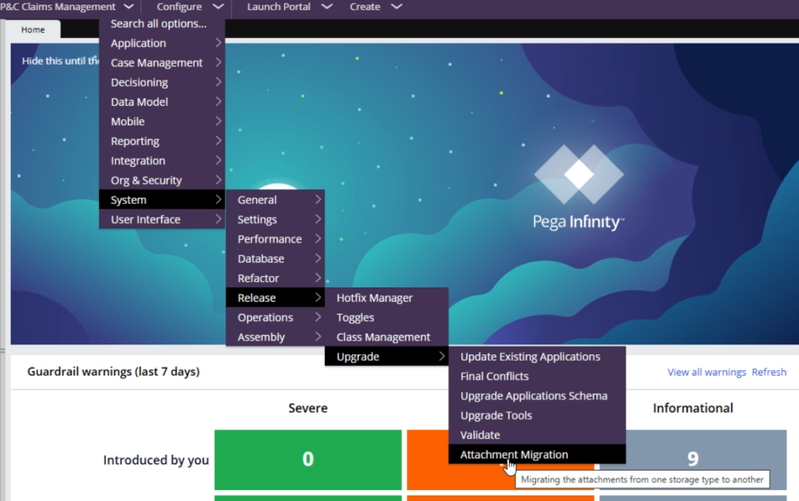Viewport: 799px width, 501px height.
Task: Open the Assembly submenu
Action: coord(275,337)
